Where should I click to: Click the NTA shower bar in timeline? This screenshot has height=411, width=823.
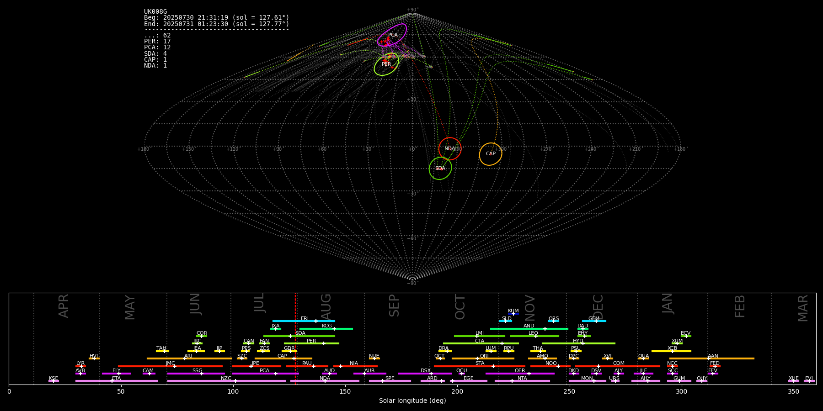click(522, 381)
